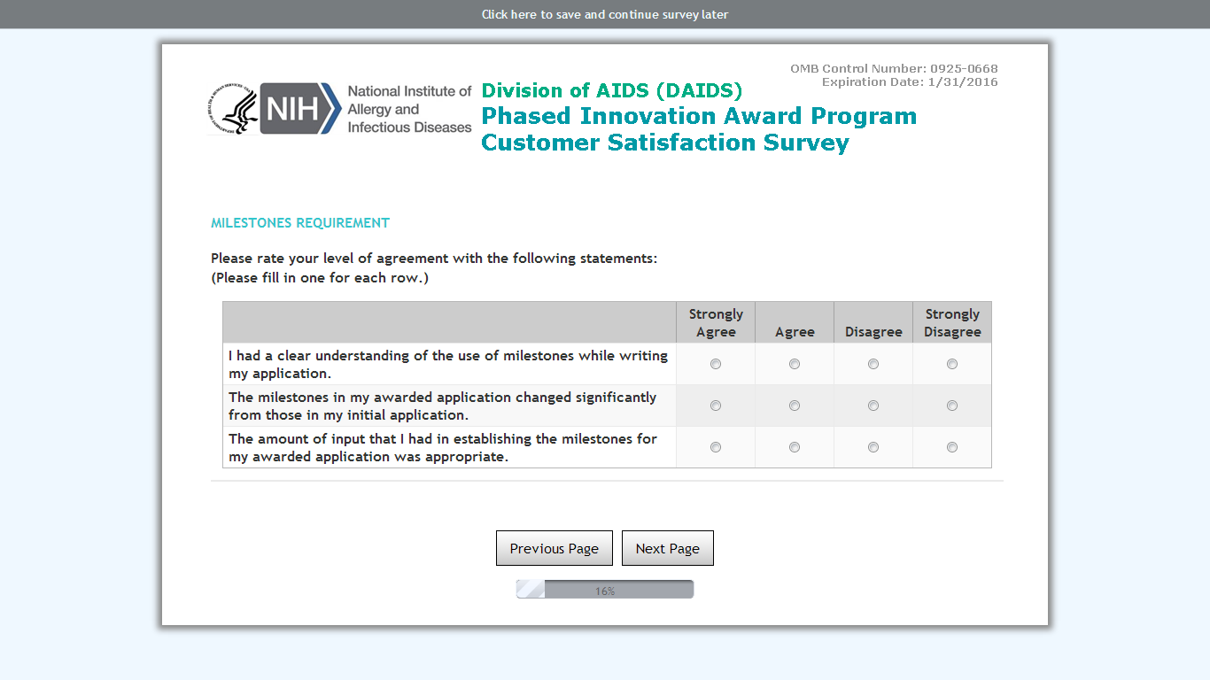1210x680 pixels.
Task: Click the NIH logo icon
Action: point(299,109)
